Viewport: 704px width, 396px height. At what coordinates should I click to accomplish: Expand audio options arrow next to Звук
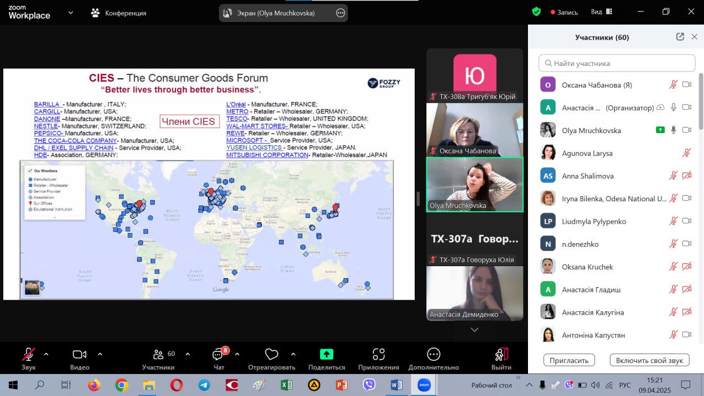[46, 354]
